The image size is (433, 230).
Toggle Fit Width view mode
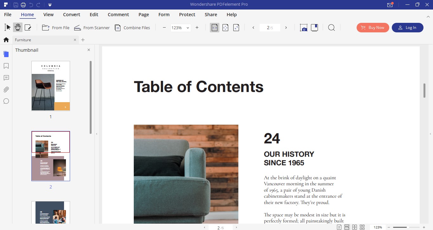pyautogui.click(x=215, y=28)
